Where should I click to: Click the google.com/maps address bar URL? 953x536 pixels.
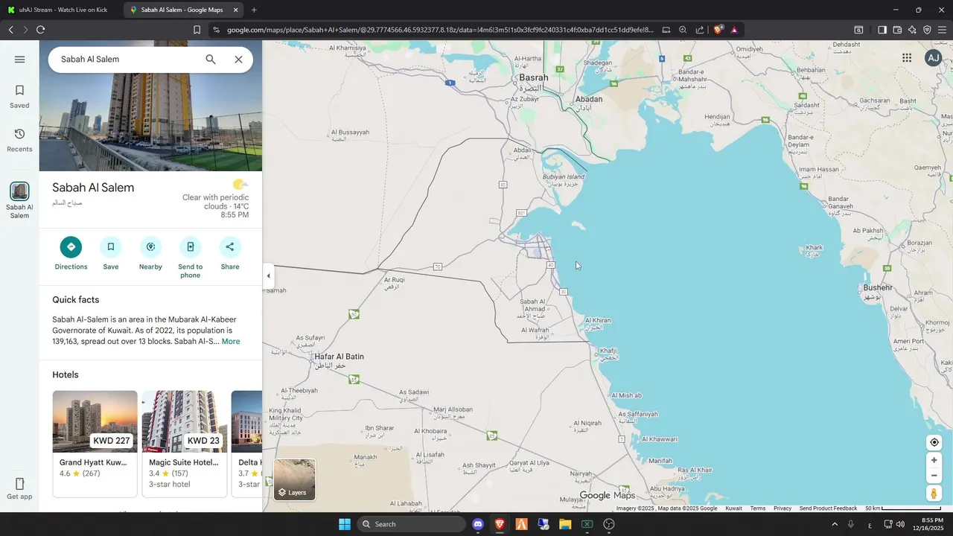click(x=439, y=30)
